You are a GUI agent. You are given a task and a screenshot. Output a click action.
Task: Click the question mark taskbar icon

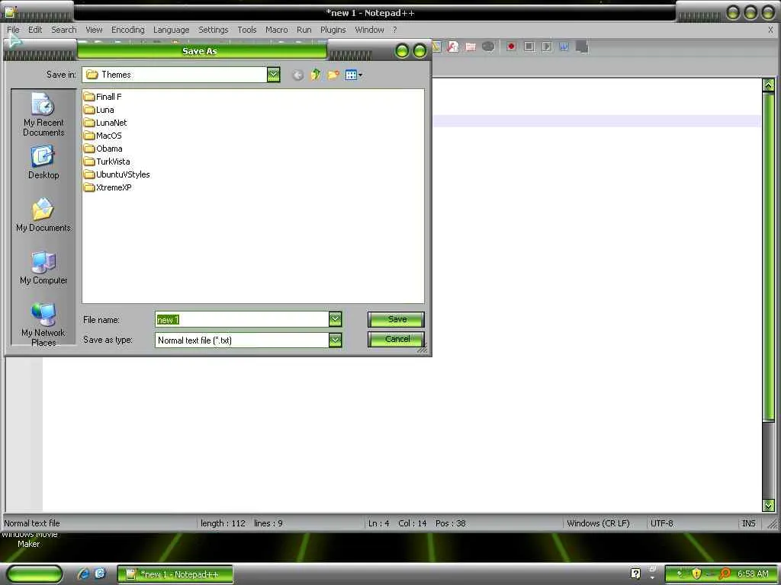click(x=635, y=574)
